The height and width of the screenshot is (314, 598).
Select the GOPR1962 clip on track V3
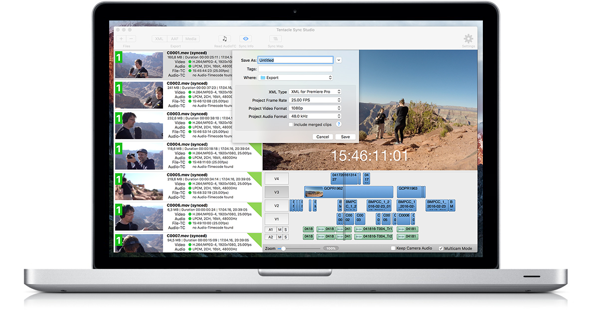[x=348, y=192]
